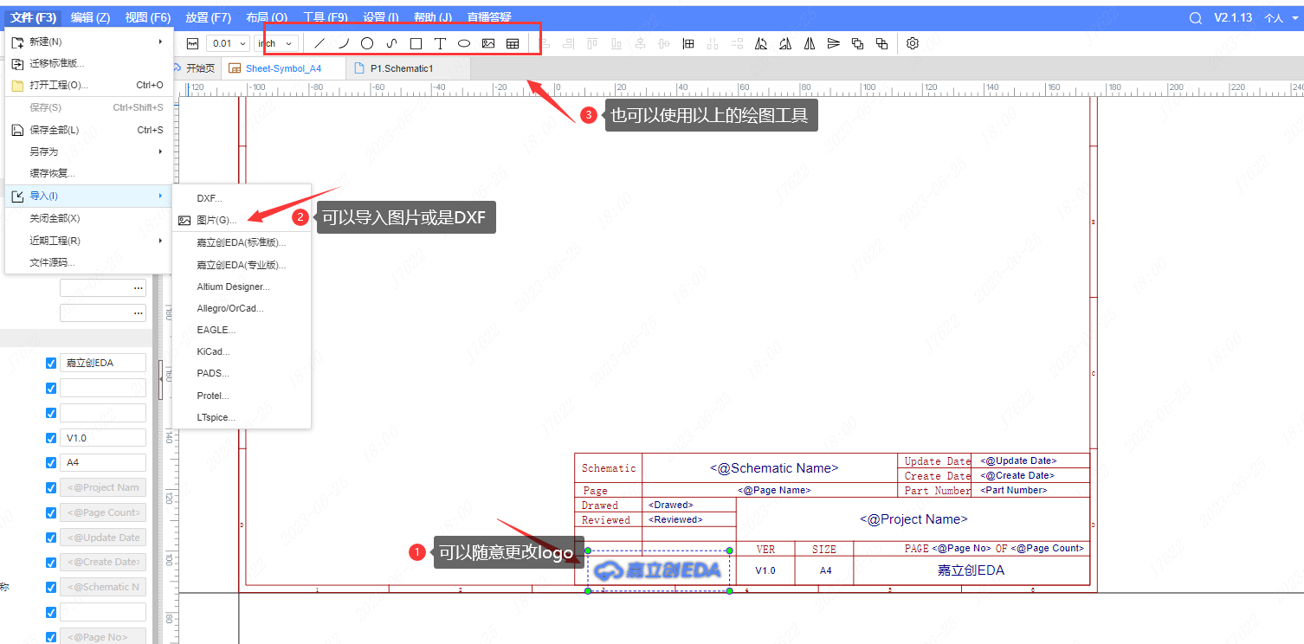Screen dimensions: 1304x644
Task: Select the Ellipse drawing tool
Action: pos(464,43)
